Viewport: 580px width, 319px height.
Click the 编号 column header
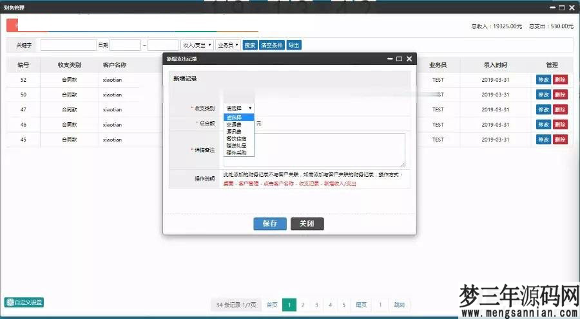tap(23, 65)
